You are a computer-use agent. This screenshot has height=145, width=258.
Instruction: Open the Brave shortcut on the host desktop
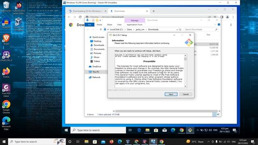6,39
